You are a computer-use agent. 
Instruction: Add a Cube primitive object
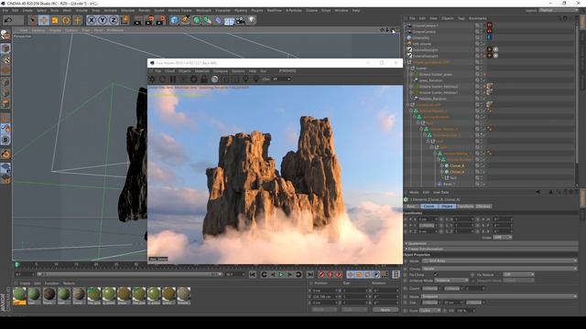(x=174, y=20)
